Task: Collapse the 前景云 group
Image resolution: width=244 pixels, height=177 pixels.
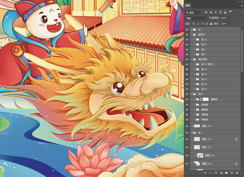Action: point(191,34)
